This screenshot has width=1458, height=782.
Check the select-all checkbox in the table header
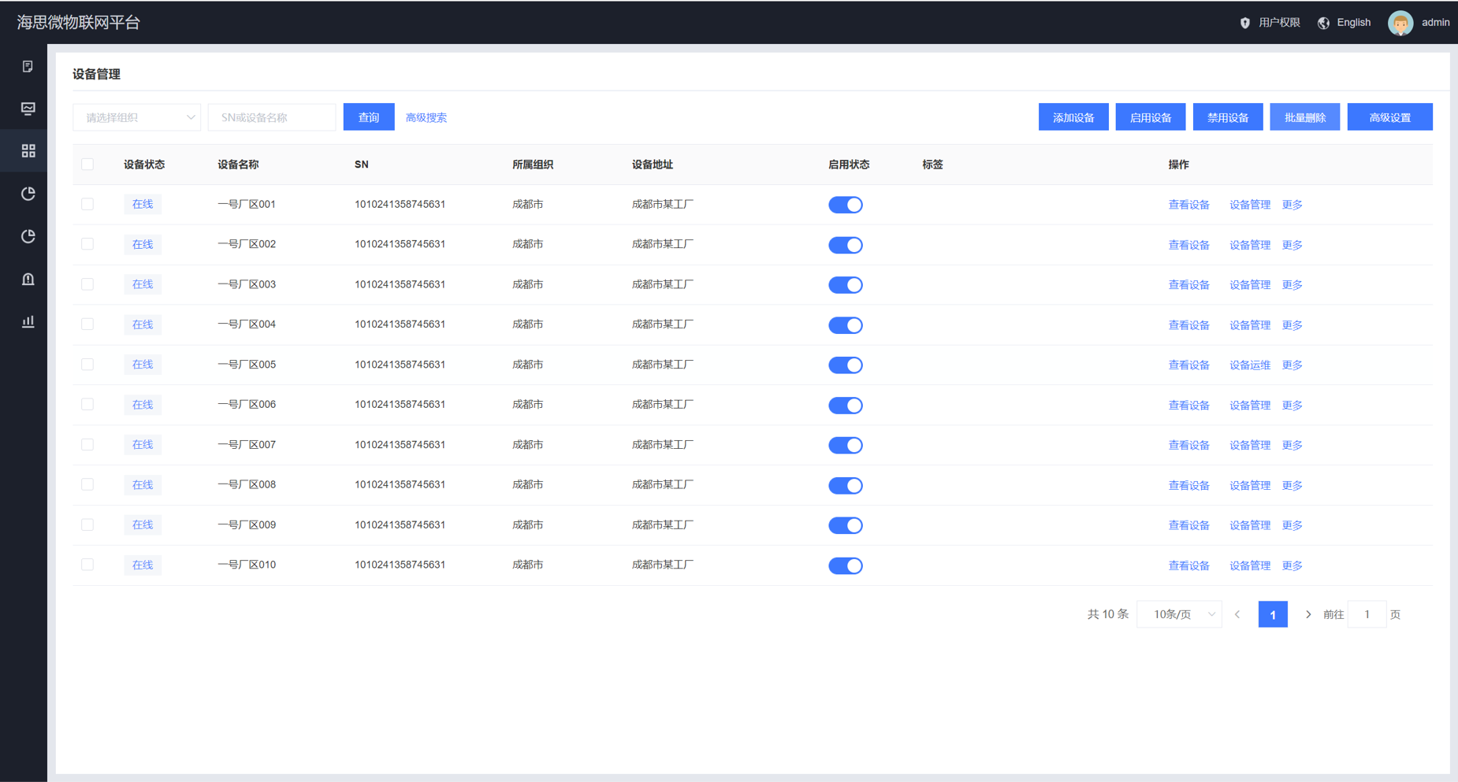pos(87,165)
